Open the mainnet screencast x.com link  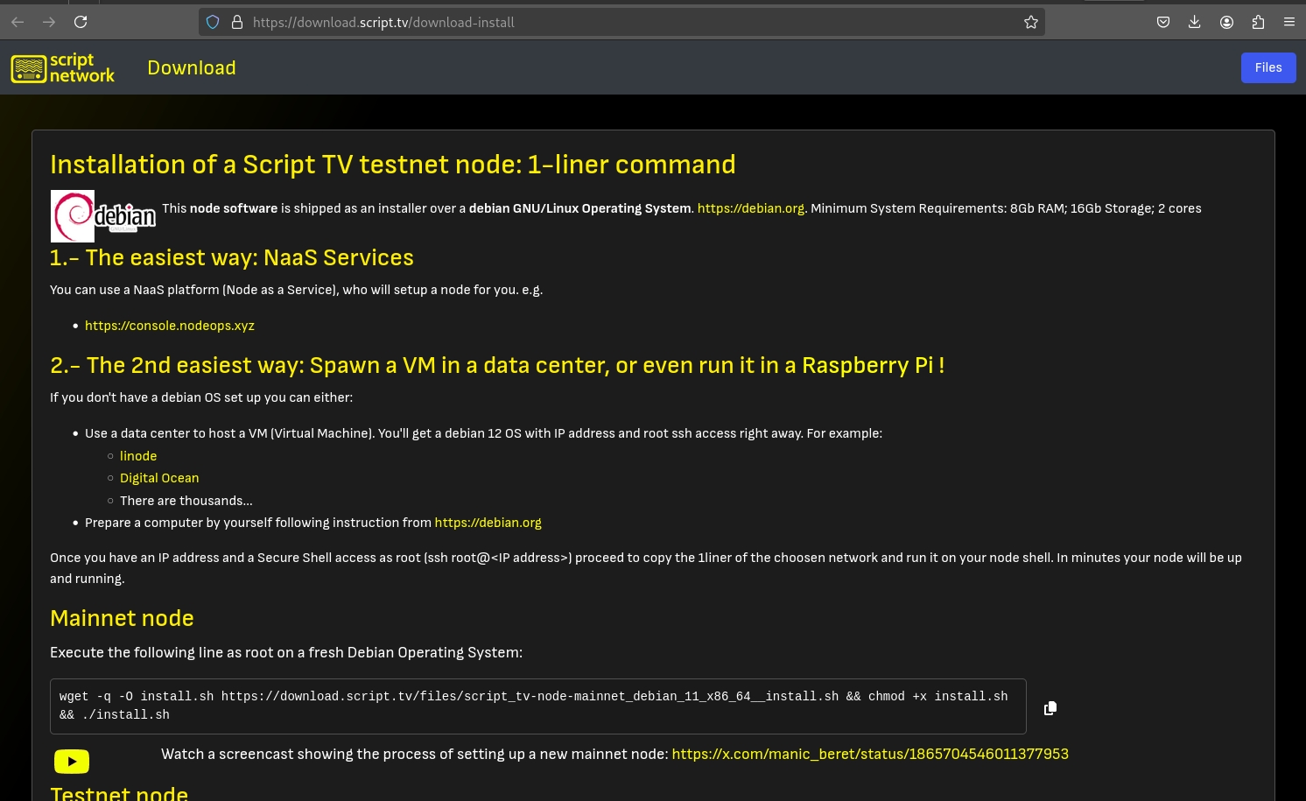pos(869,754)
